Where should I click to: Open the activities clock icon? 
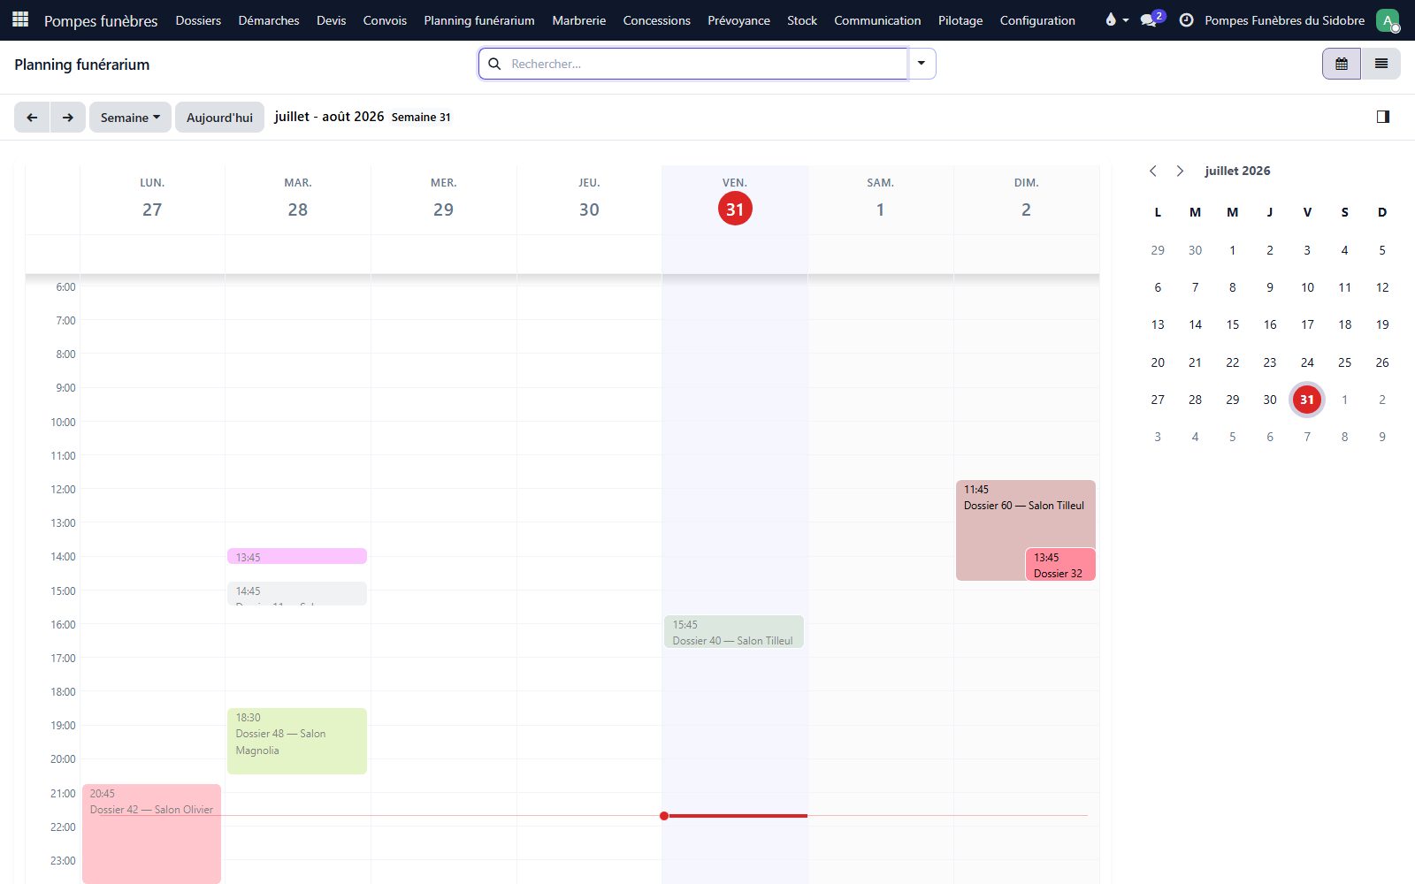tap(1186, 19)
